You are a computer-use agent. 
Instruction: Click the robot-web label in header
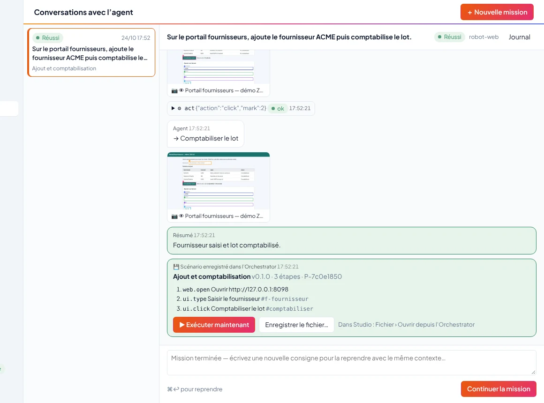(484, 37)
